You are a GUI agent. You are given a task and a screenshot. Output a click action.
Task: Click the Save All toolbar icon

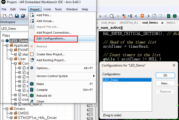(x=23, y=16)
